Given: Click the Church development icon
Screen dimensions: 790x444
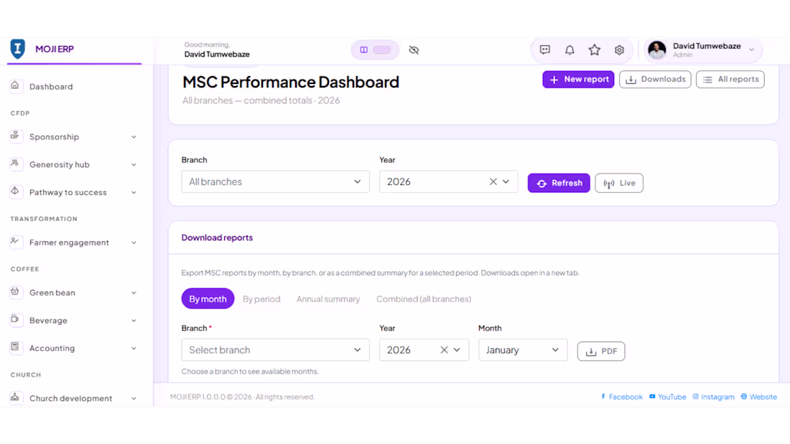Looking at the screenshot, I should coord(16,397).
